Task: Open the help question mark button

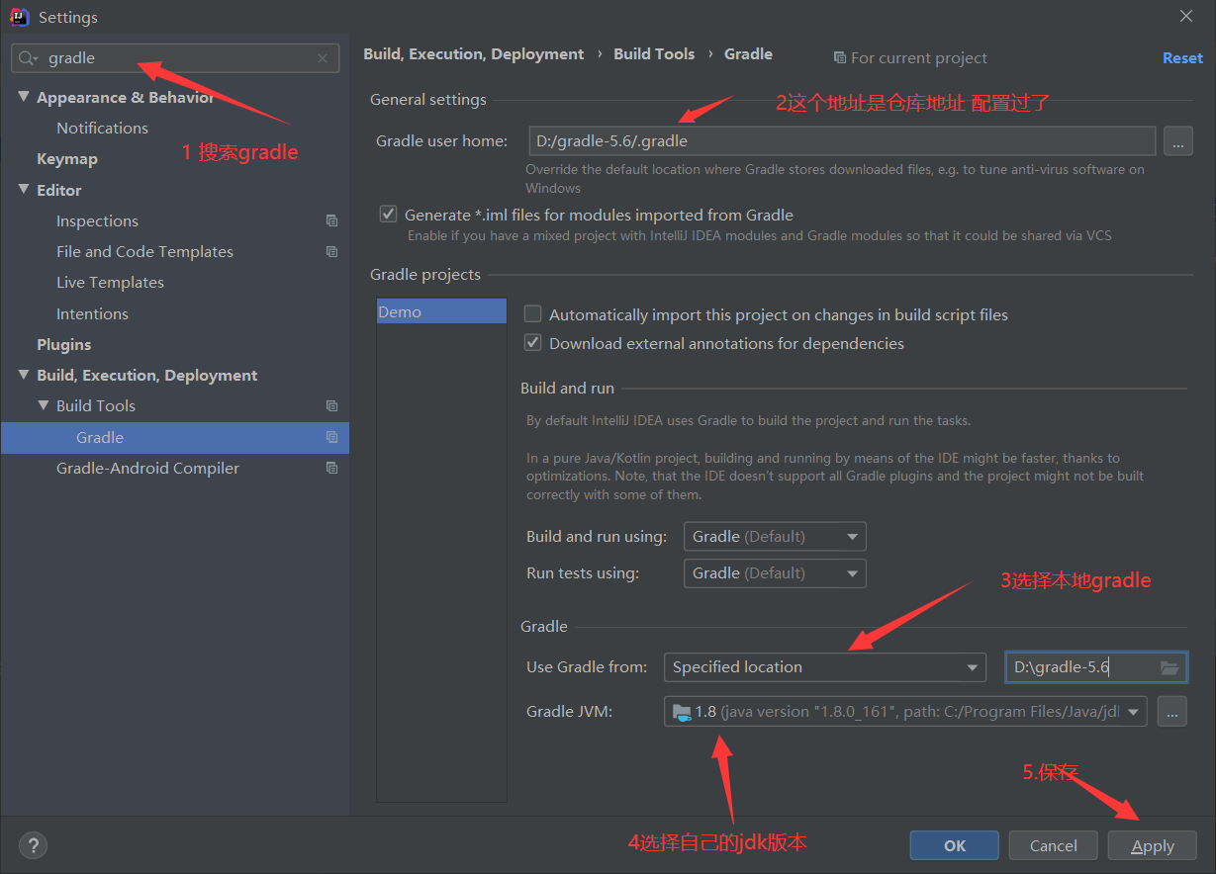Action: tap(33, 845)
